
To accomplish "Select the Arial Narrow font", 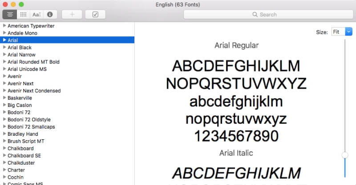I will [21, 55].
